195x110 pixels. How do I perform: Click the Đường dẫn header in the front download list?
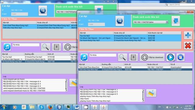(112, 64)
